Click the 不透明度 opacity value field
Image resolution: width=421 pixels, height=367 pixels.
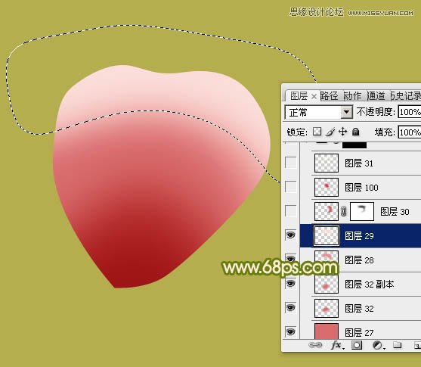click(x=410, y=112)
